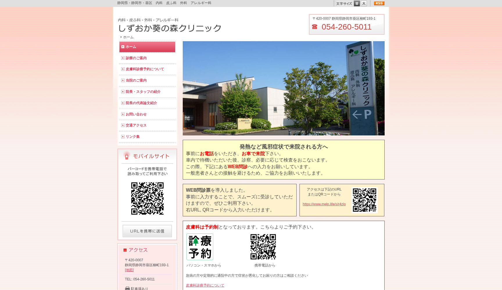Image resolution: width=502 pixels, height=290 pixels.
Task: Click the mobile site QR code image
Action: pos(147,198)
